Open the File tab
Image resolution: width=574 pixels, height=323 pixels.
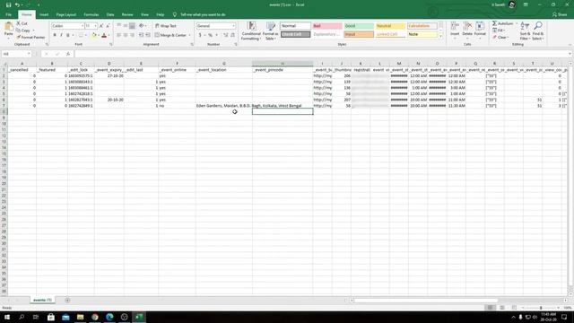tap(8, 14)
